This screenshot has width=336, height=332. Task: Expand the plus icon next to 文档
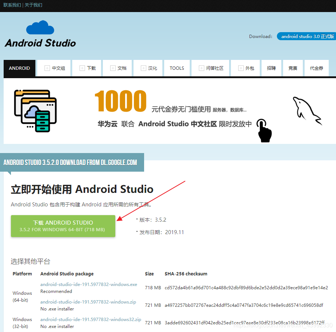[113, 68]
